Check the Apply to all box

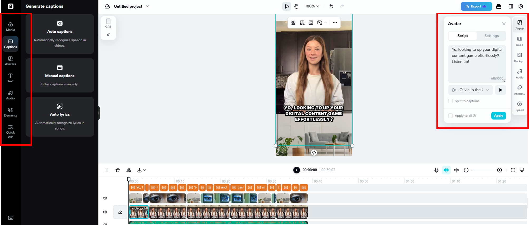click(x=450, y=116)
